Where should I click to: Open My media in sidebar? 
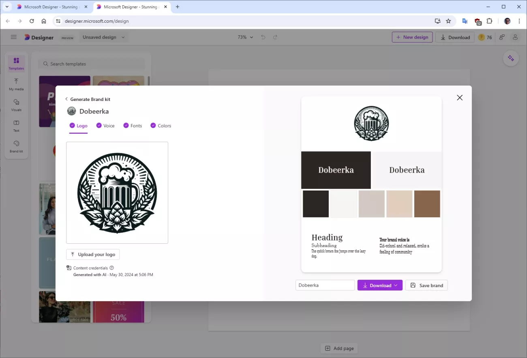pos(16,84)
